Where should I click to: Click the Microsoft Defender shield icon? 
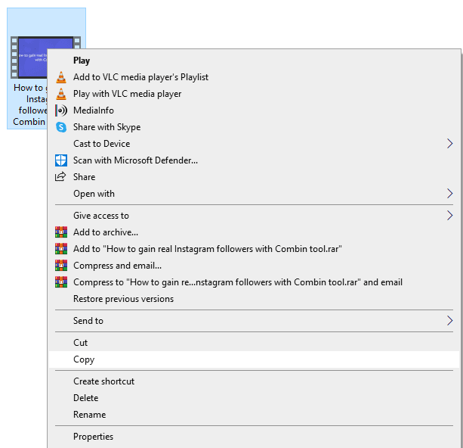coord(61,160)
